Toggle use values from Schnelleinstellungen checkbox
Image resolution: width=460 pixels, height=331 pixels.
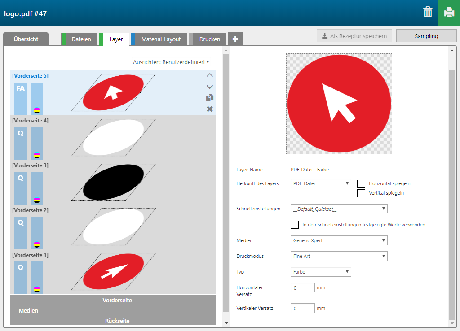coord(295,225)
